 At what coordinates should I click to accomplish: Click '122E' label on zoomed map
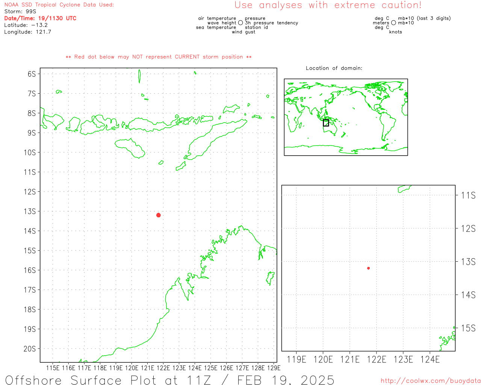pos(377,359)
